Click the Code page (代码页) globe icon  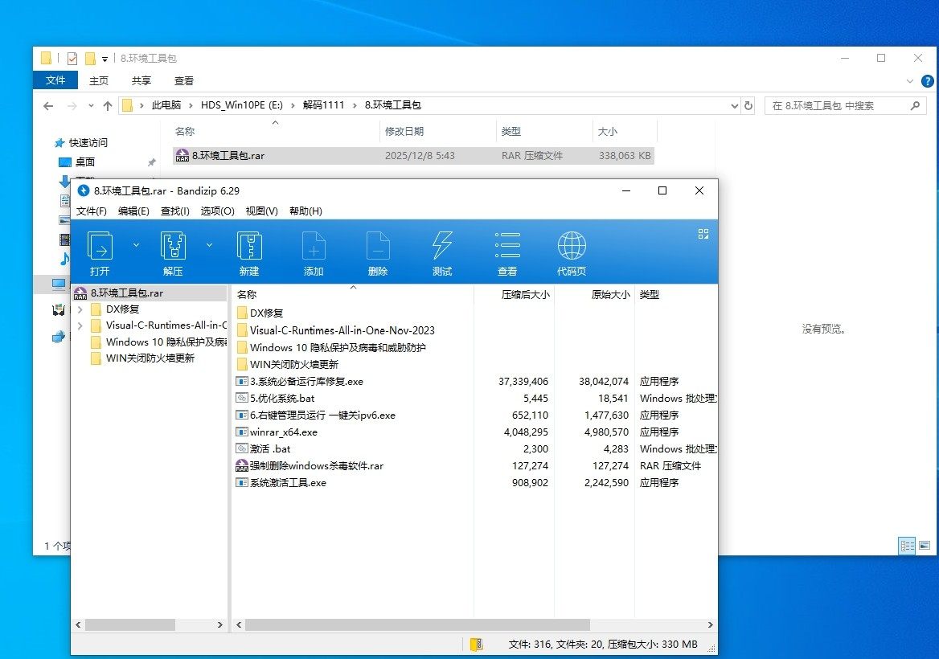point(572,246)
